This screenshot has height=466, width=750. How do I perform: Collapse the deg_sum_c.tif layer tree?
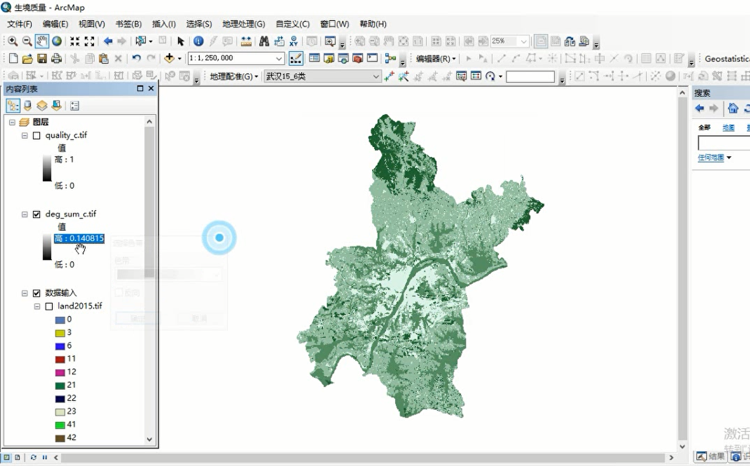click(25, 215)
